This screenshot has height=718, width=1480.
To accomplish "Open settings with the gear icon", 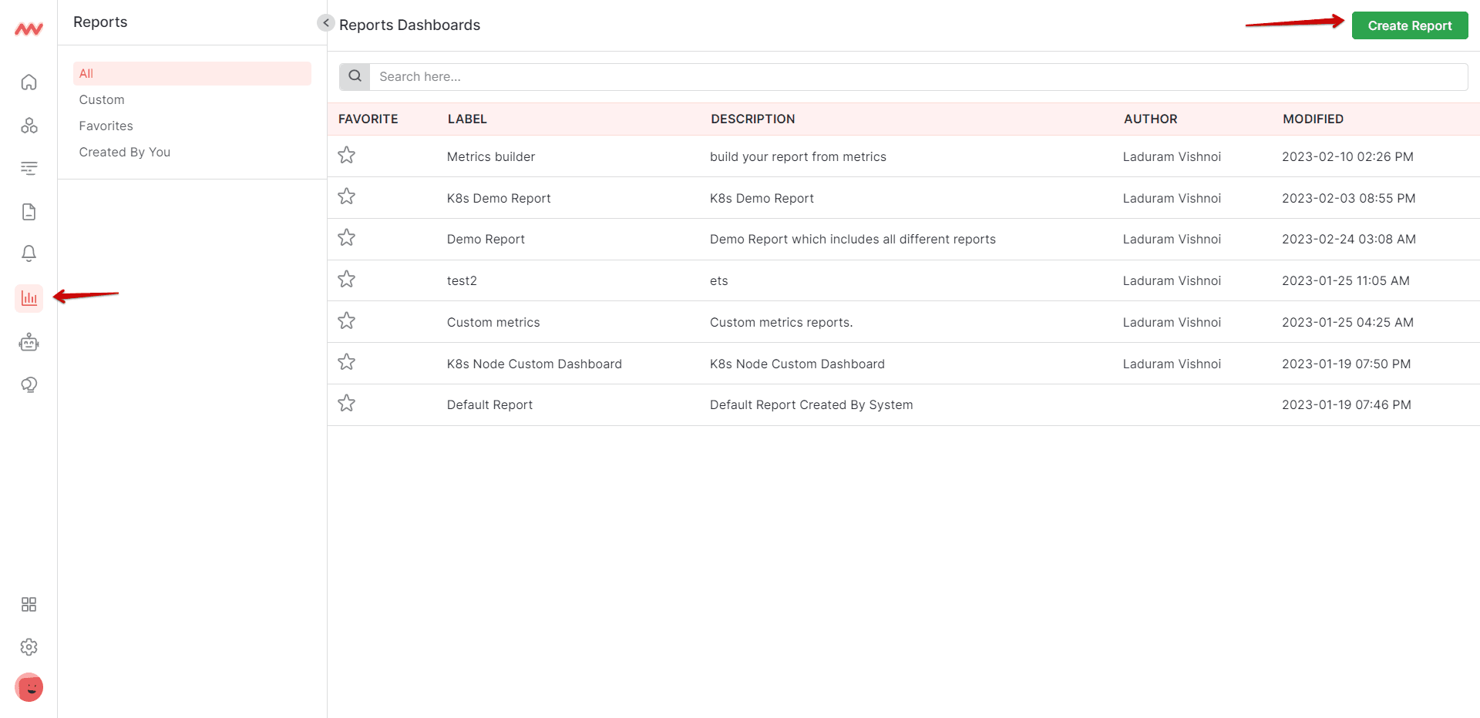I will [29, 647].
